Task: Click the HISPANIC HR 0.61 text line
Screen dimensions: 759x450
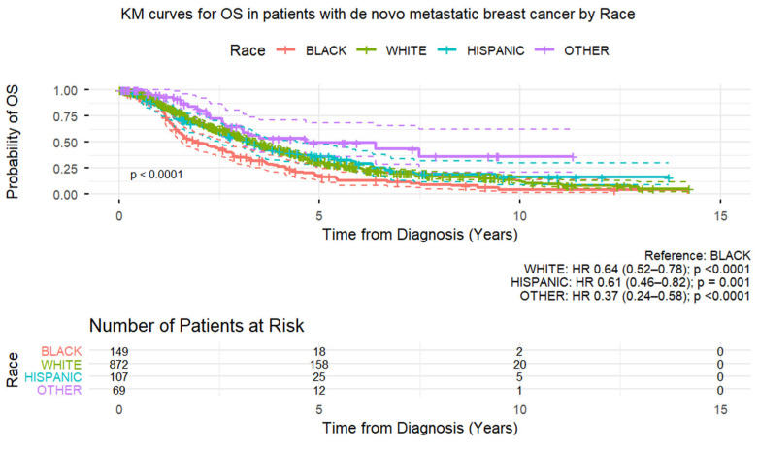Action: (631, 282)
